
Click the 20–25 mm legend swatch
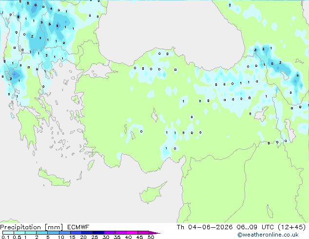87,233
